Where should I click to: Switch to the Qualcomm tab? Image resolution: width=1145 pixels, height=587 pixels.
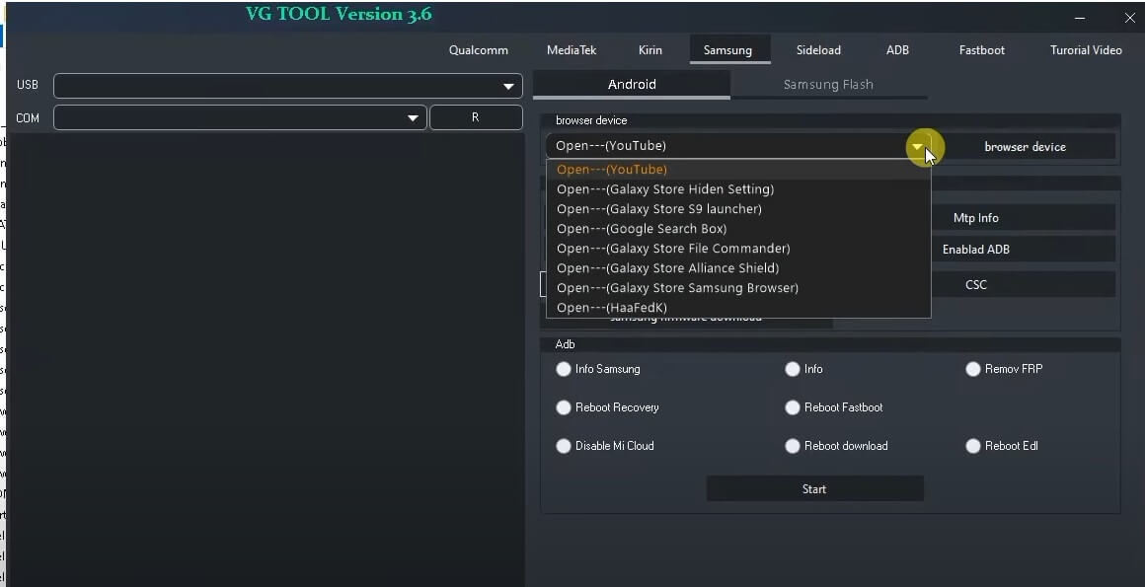tap(478, 49)
